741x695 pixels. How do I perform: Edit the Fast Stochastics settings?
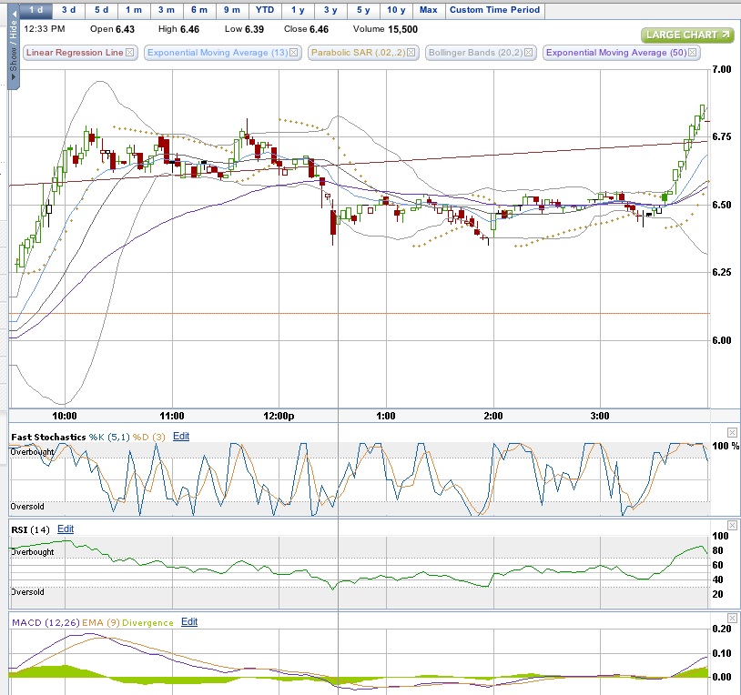(181, 437)
